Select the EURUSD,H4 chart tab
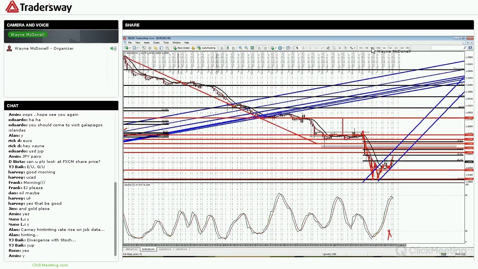 pos(148,249)
